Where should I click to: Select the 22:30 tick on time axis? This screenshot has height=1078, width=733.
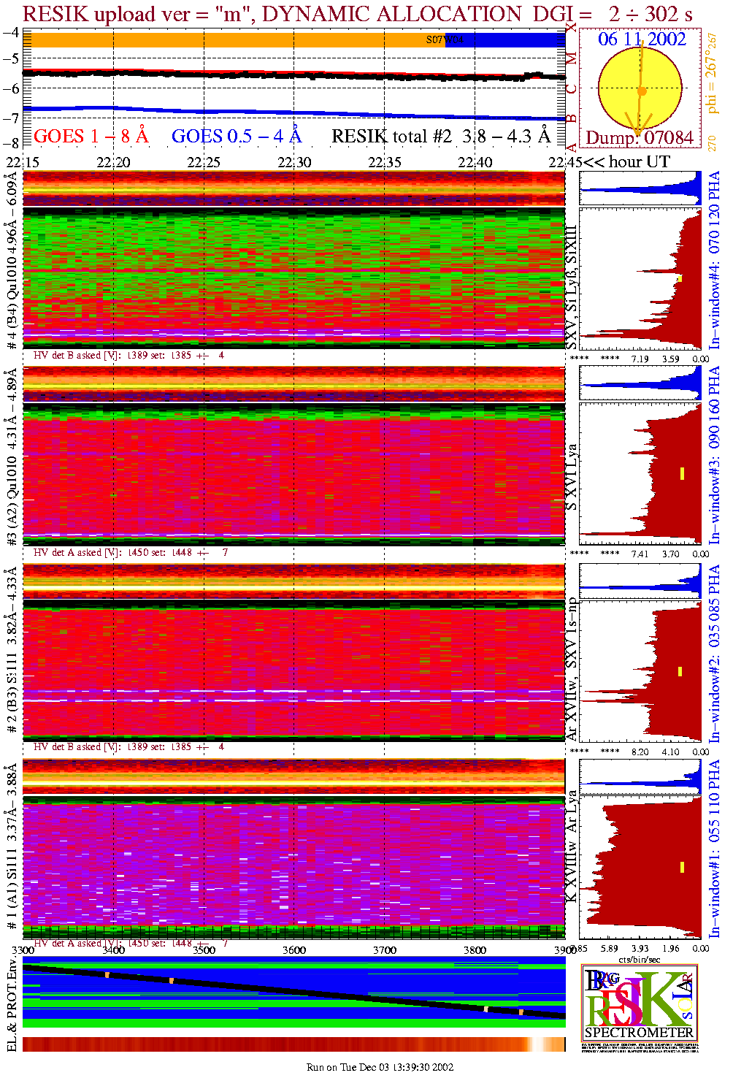pyautogui.click(x=294, y=162)
